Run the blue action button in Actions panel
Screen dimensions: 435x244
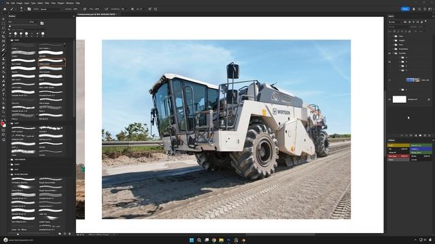coord(421,149)
